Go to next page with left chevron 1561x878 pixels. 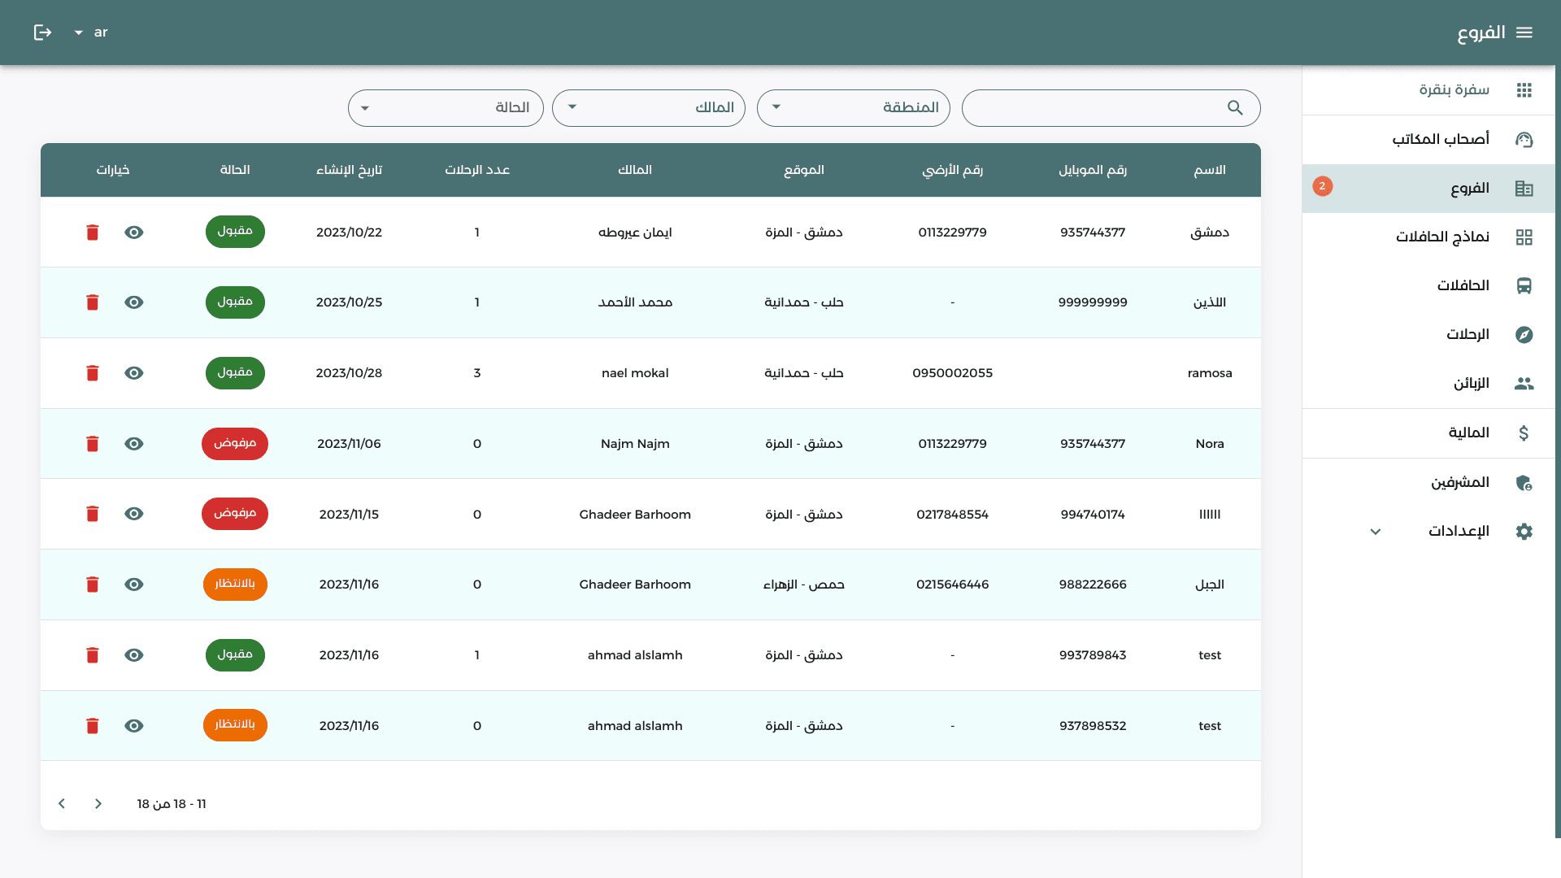point(62,804)
